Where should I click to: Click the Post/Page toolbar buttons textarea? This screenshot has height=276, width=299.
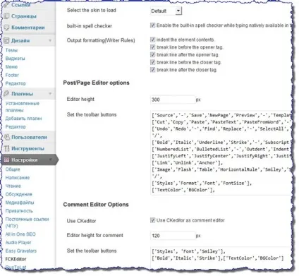(x=221, y=152)
